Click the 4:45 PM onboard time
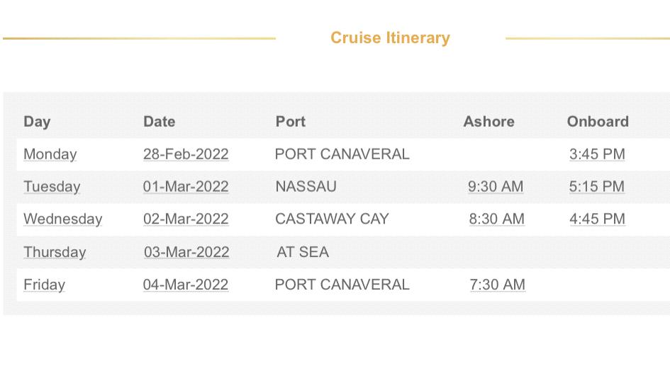This screenshot has width=670, height=366. pyautogui.click(x=598, y=219)
